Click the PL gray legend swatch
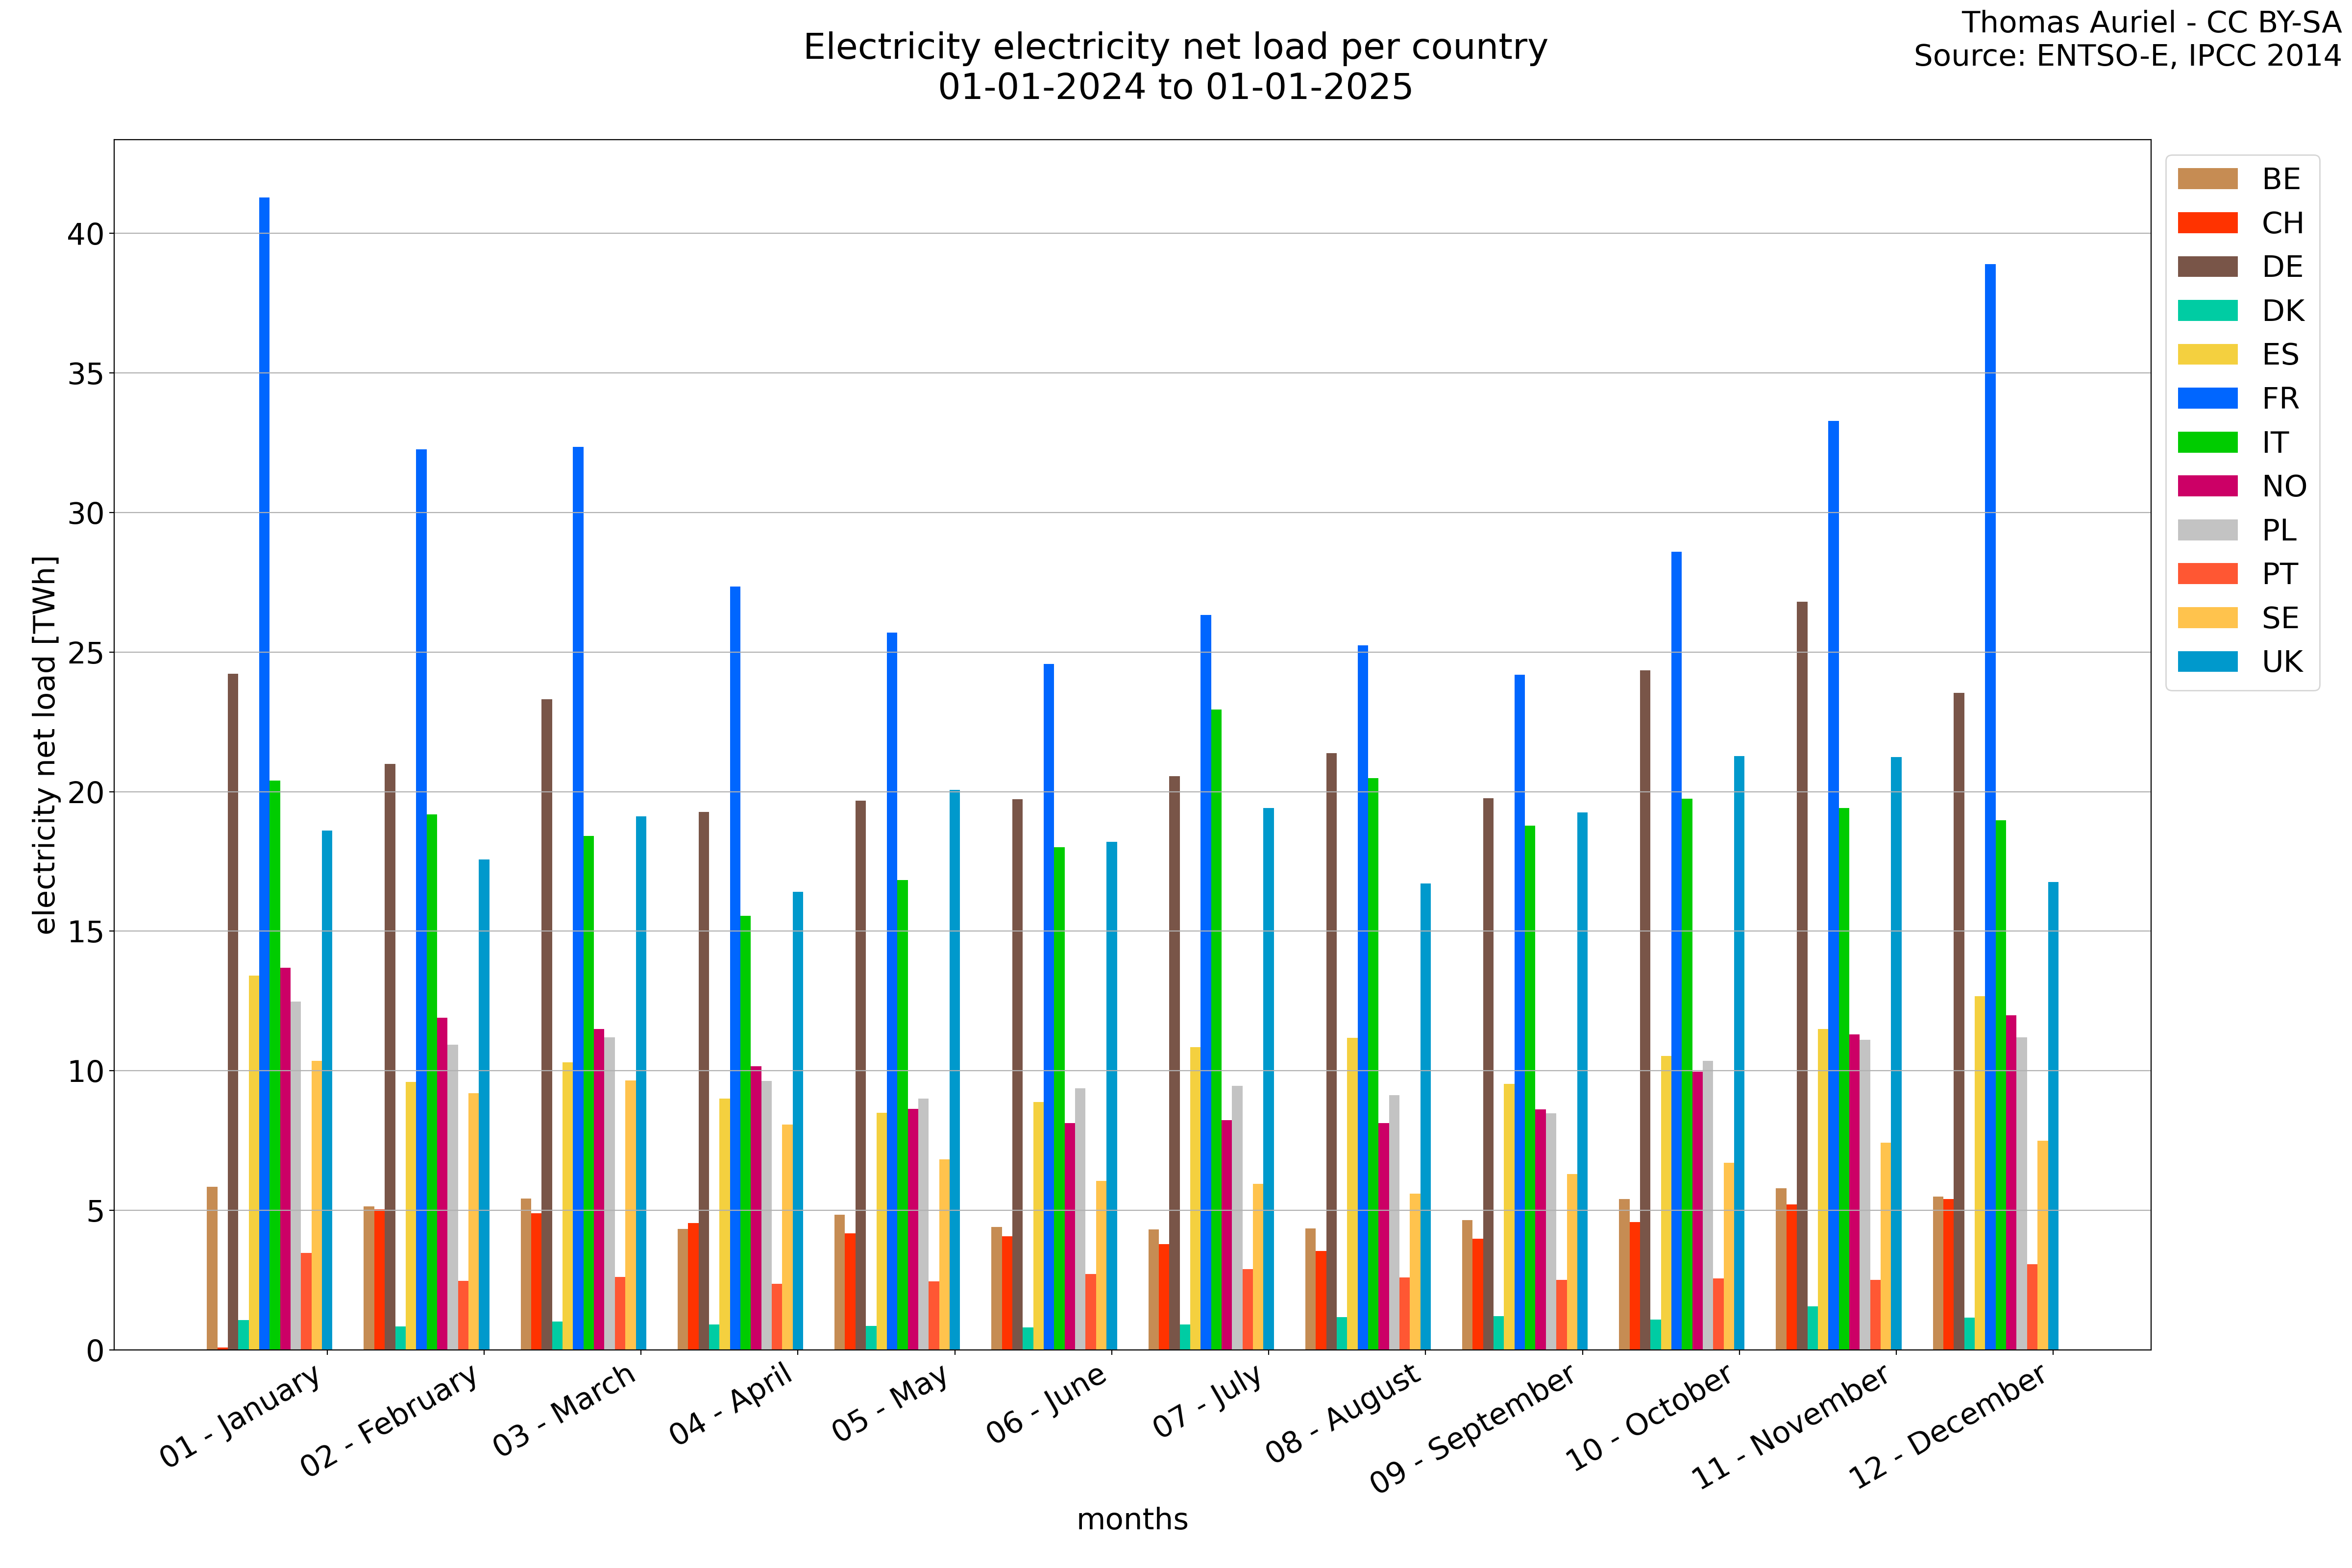Image resolution: width=2352 pixels, height=1568 pixels. (x=2207, y=530)
